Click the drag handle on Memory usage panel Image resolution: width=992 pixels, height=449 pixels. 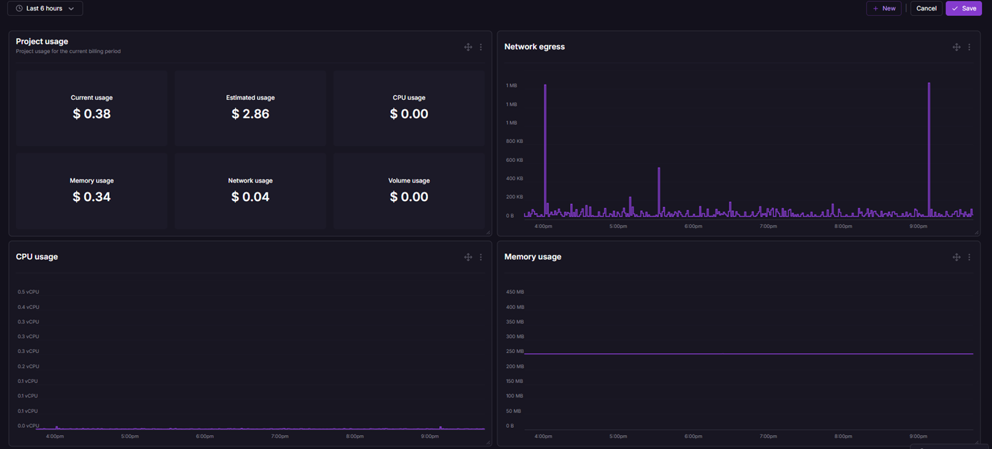pos(956,257)
